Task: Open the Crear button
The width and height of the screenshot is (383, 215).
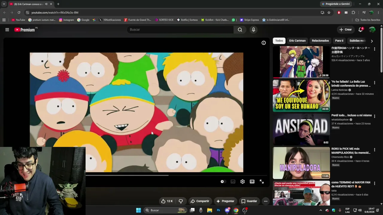Action: coord(345,30)
